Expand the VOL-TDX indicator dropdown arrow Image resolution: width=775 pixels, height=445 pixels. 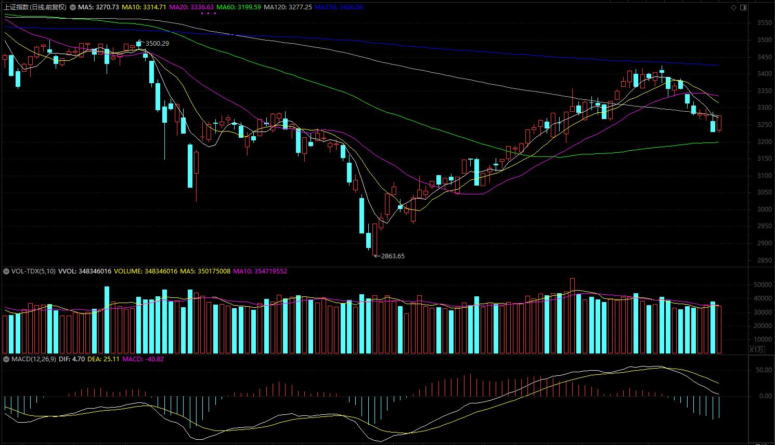[x=6, y=271]
